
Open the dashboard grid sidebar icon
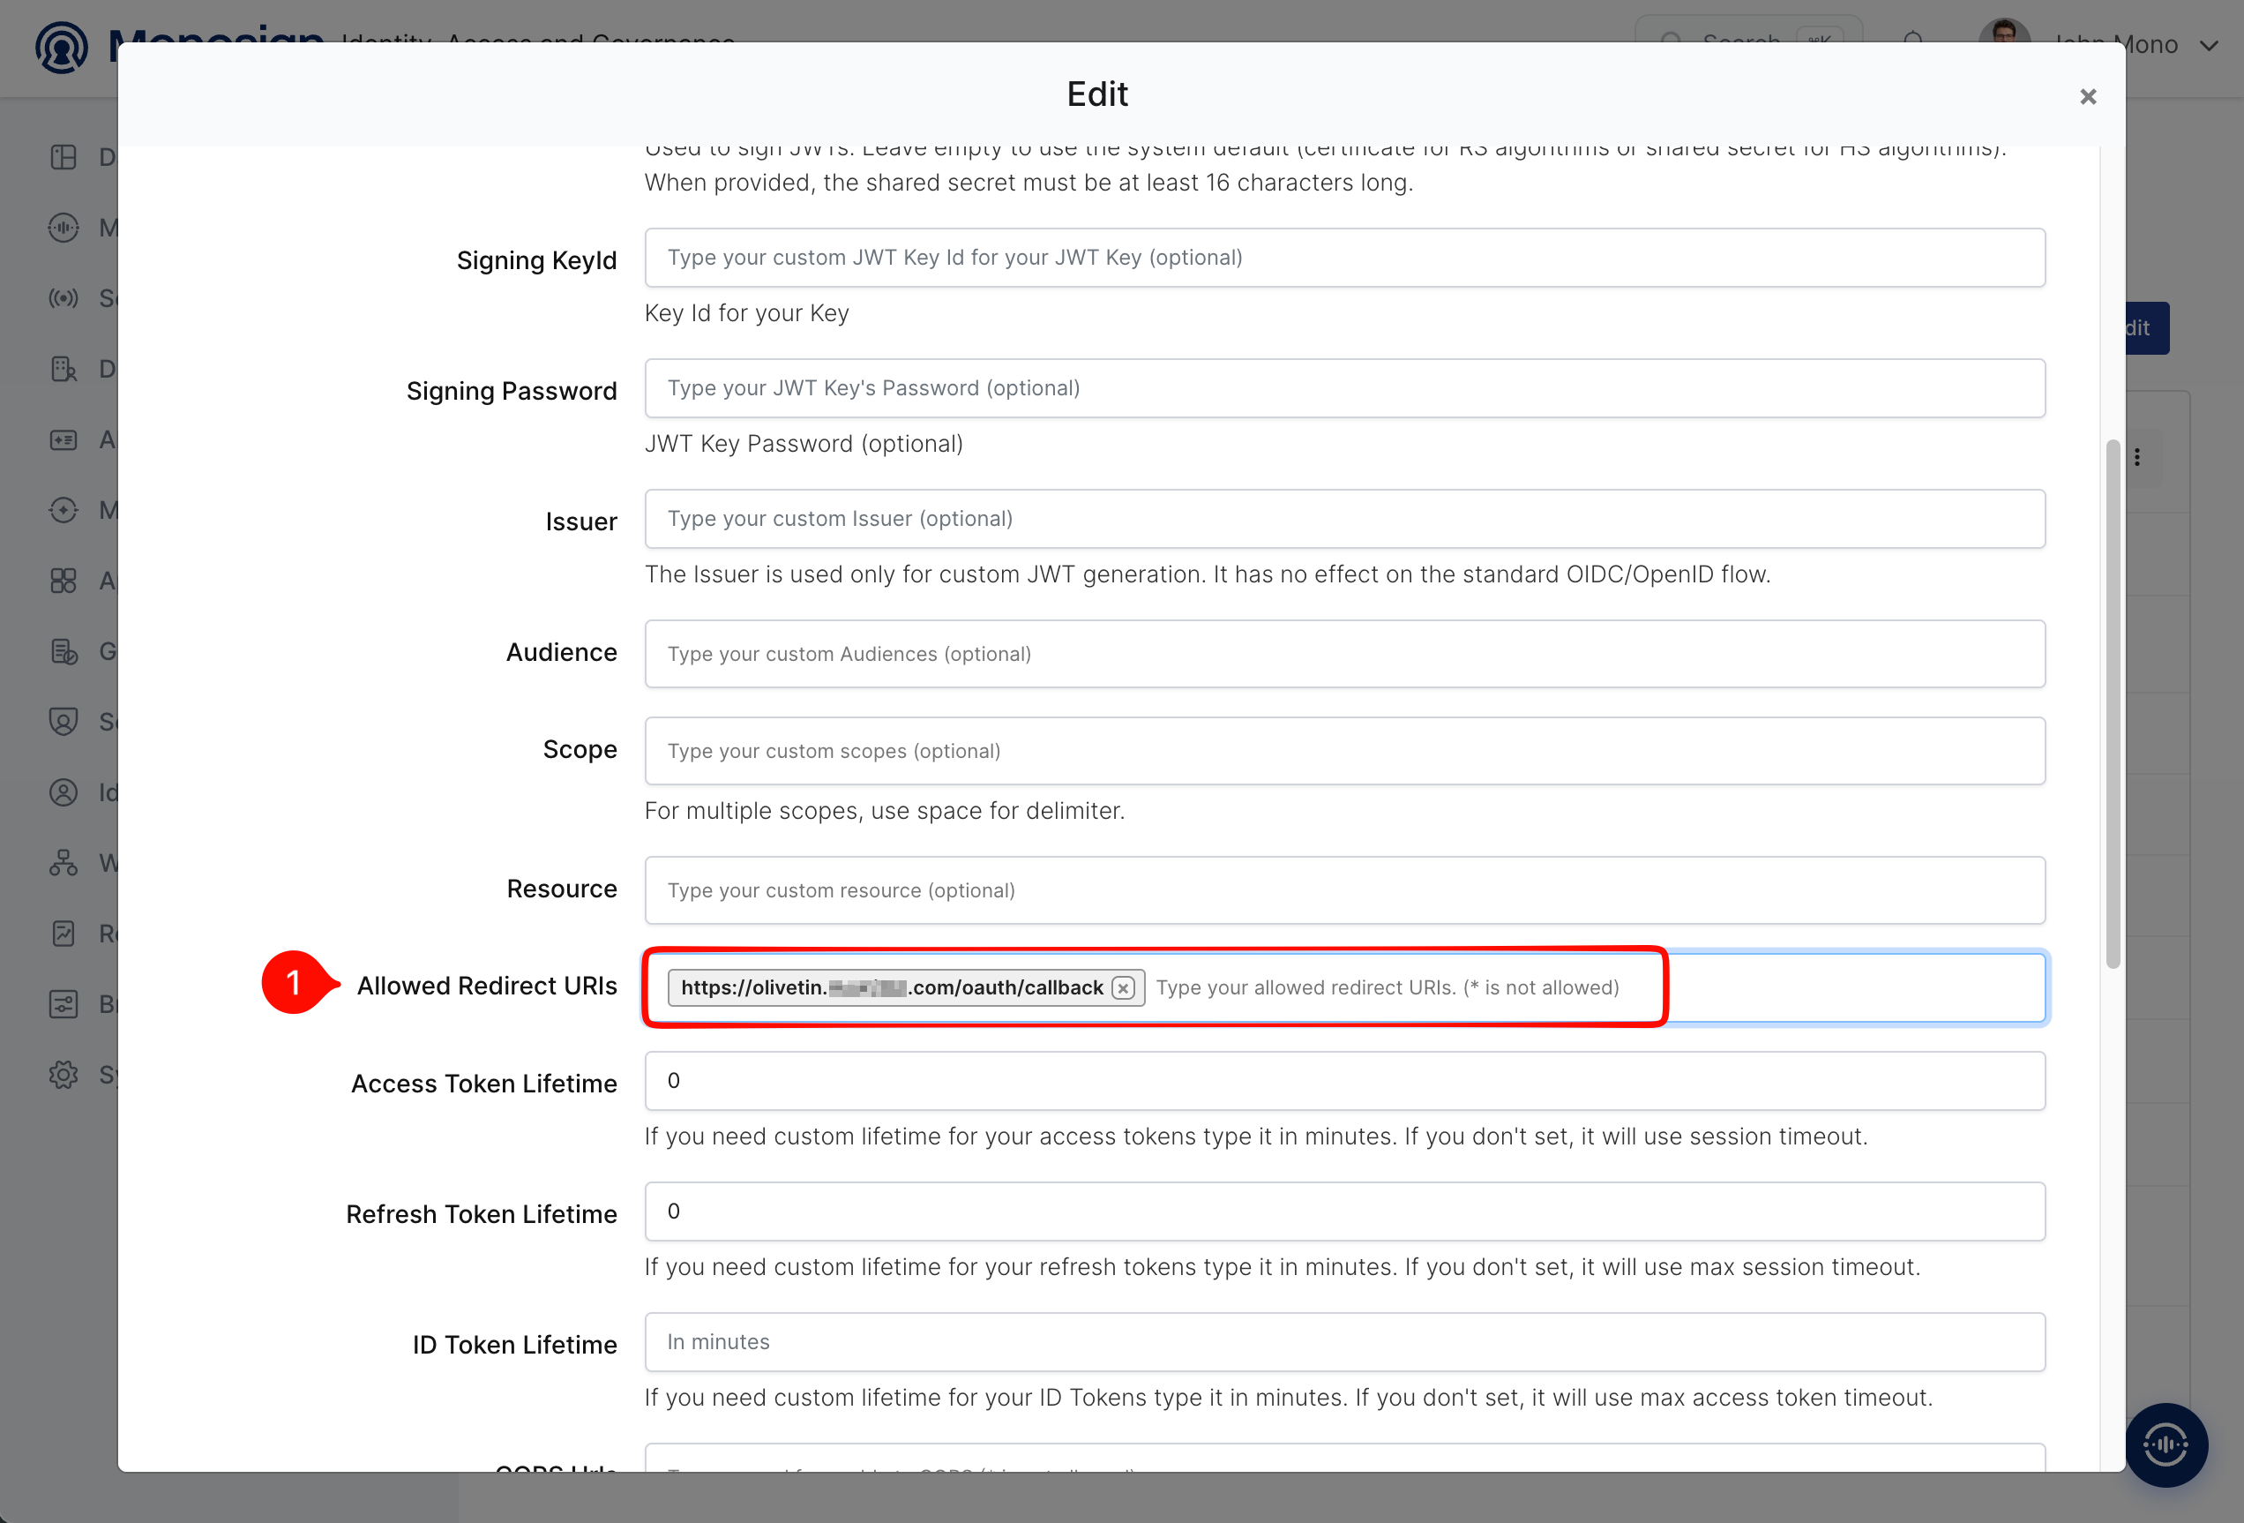tap(64, 157)
